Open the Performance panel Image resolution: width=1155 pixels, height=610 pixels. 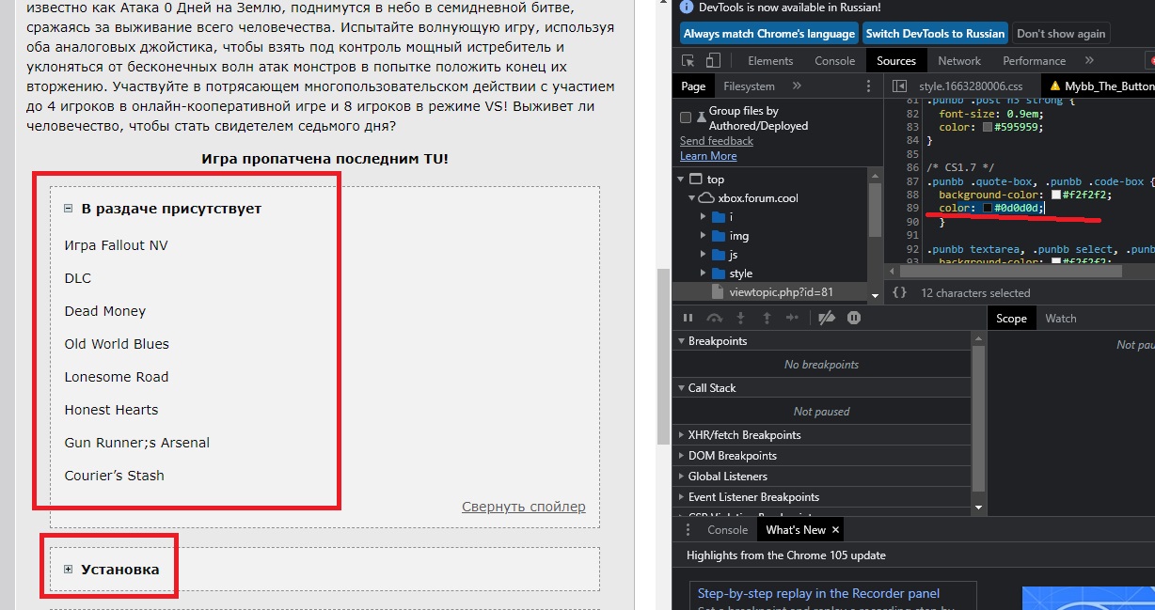click(x=1035, y=61)
